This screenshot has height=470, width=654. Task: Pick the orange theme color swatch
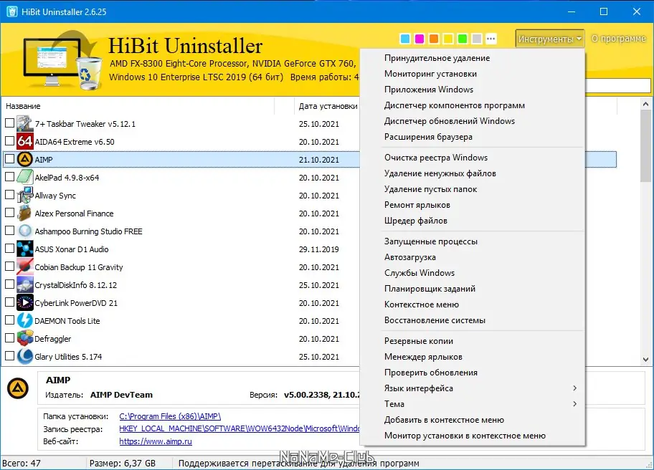pyautogui.click(x=434, y=39)
